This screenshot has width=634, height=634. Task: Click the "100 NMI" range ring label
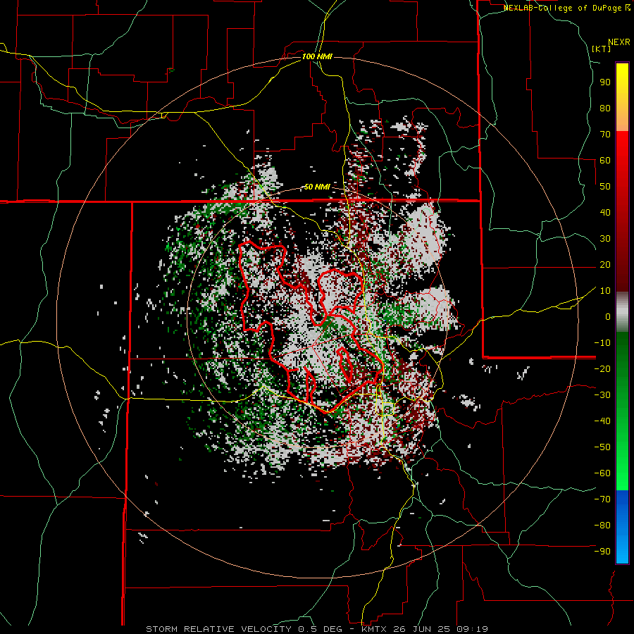pyautogui.click(x=317, y=56)
